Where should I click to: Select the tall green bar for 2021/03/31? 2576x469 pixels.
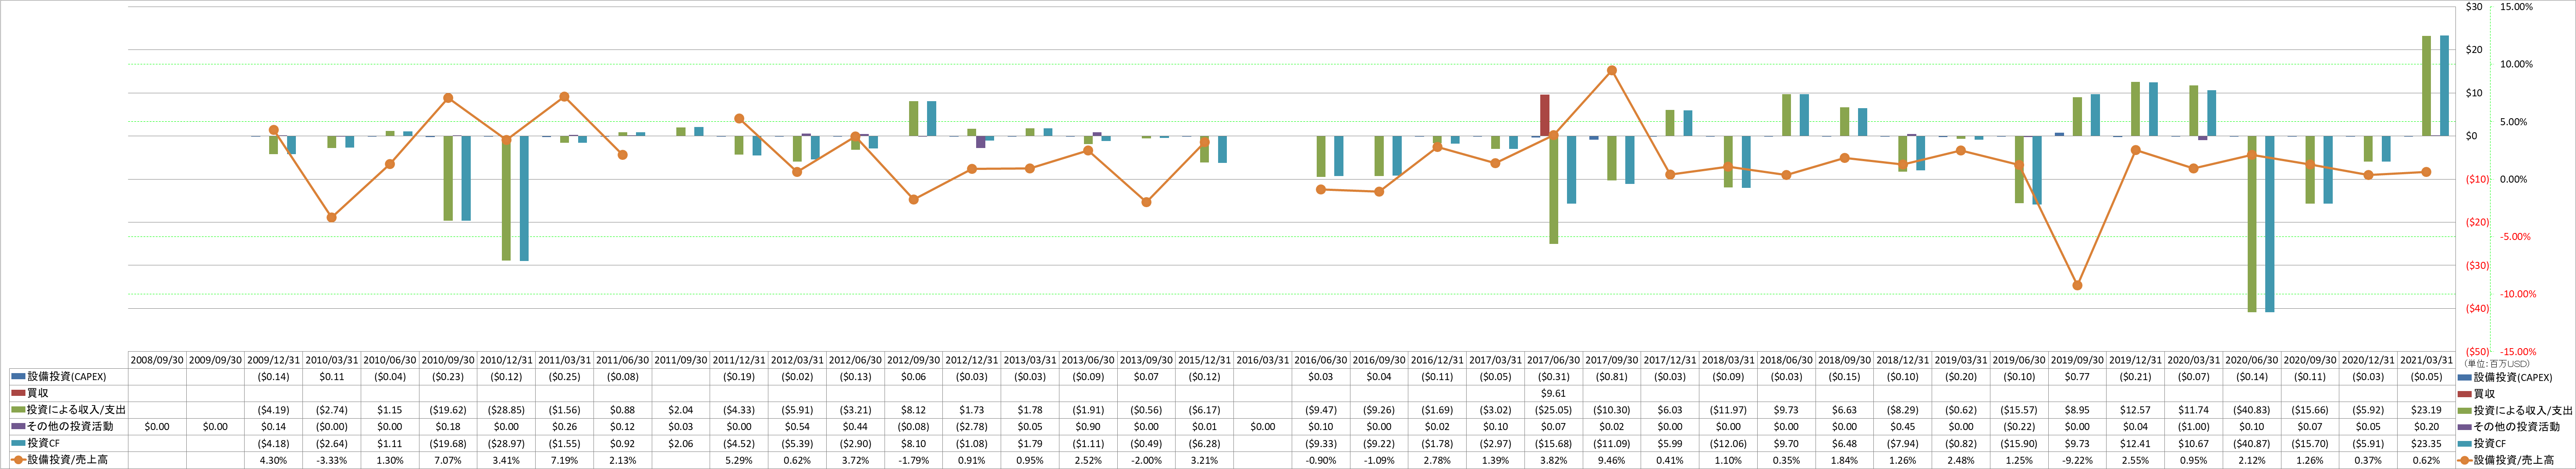coord(2426,86)
